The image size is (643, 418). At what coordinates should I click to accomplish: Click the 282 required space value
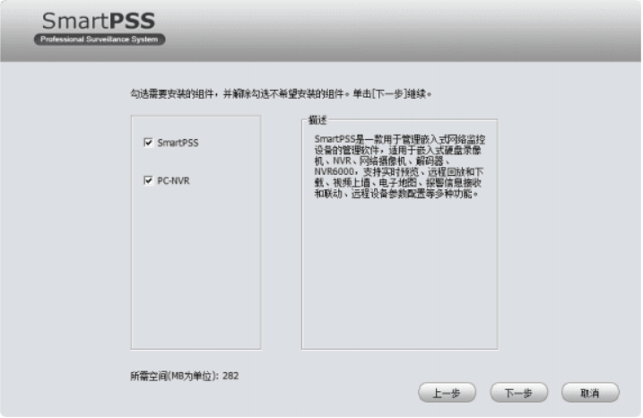(x=231, y=374)
